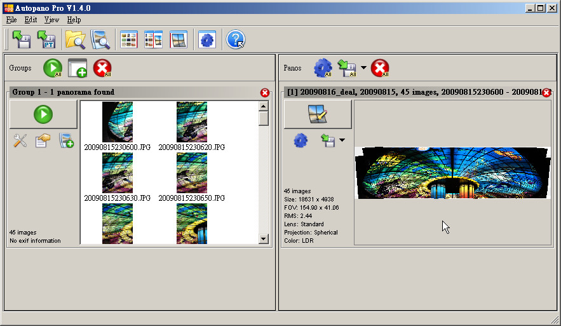Open the File menu
Viewport: 561px width, 326px height.
tap(11, 20)
